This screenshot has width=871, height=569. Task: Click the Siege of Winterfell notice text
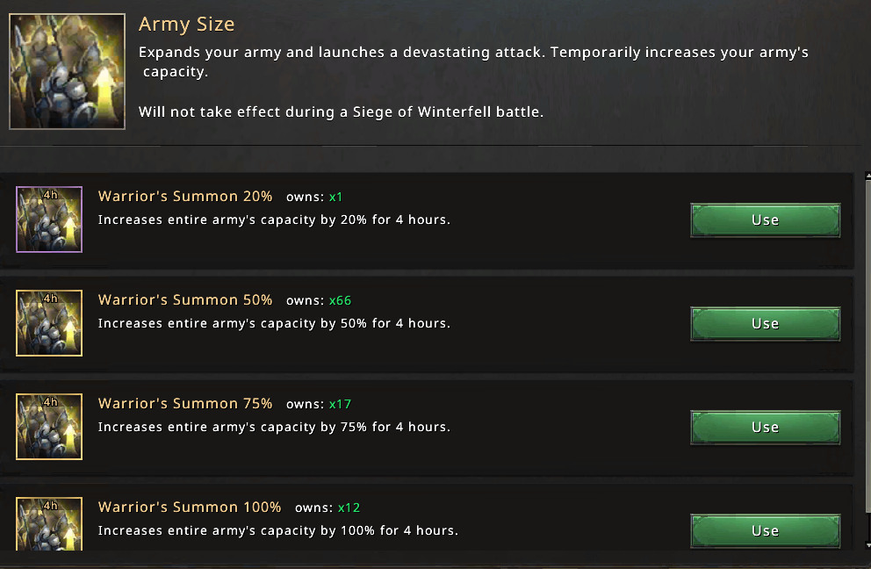coord(341,112)
